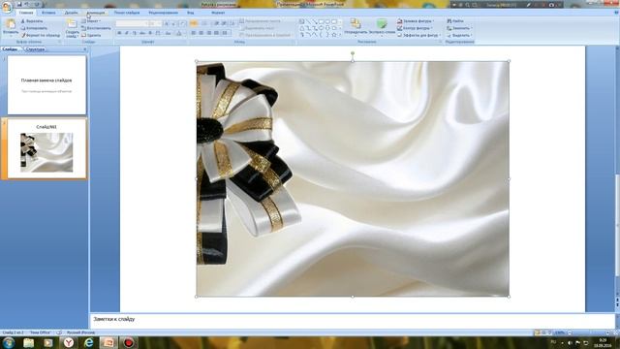Open the font color dropdown
This screenshot has width=620, height=349.
click(180, 33)
